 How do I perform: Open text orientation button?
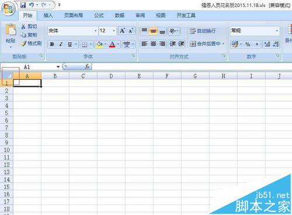pos(174,31)
